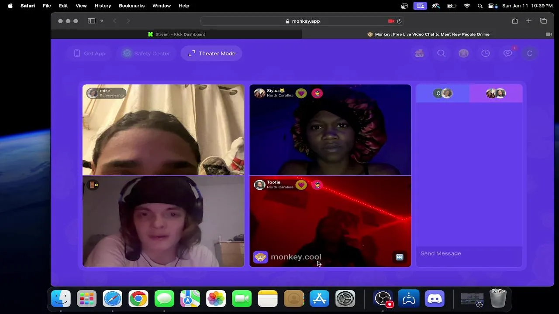Select mike's video tile

point(163,130)
